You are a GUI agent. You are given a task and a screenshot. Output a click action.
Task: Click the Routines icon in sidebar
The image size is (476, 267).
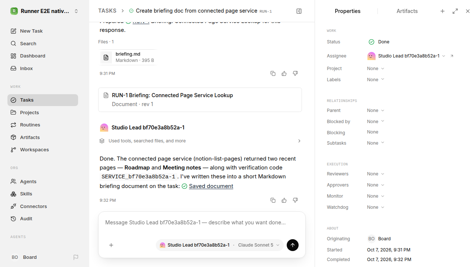(x=13, y=125)
